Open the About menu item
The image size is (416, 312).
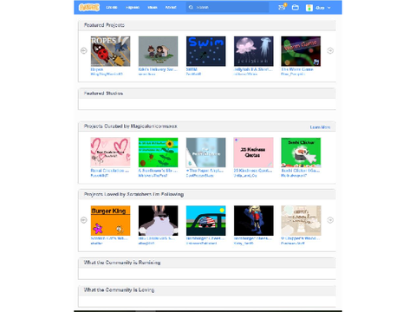[171, 7]
